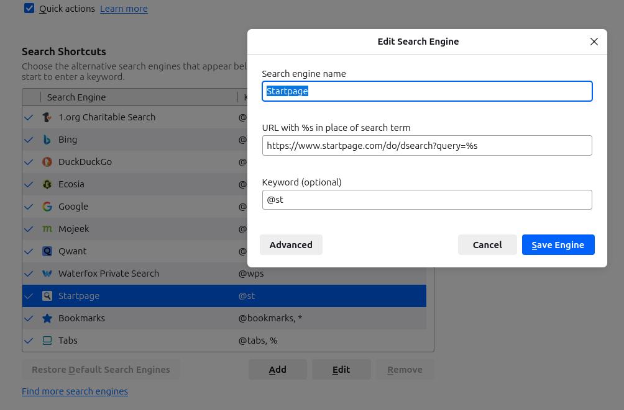Image resolution: width=624 pixels, height=410 pixels.
Task: Click the Mojeek logo icon
Action: pyautogui.click(x=47, y=229)
